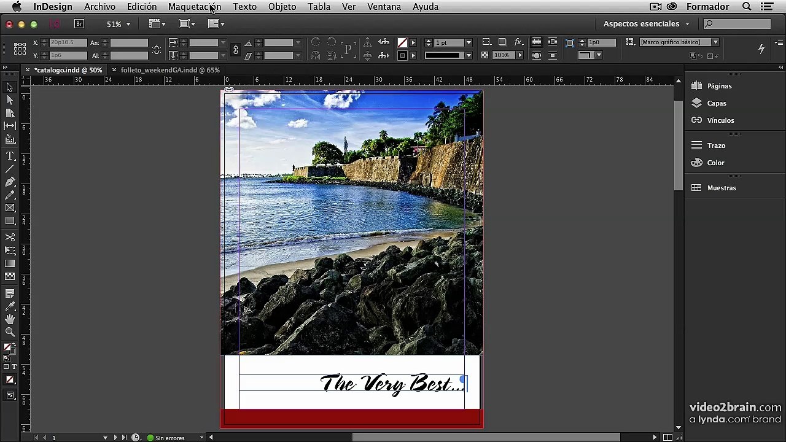Open the Capas panel
The width and height of the screenshot is (786, 442).
click(x=717, y=103)
